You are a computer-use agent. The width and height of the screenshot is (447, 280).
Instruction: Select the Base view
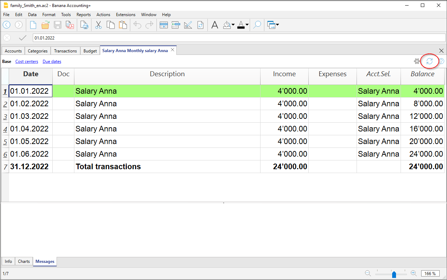coord(7,62)
